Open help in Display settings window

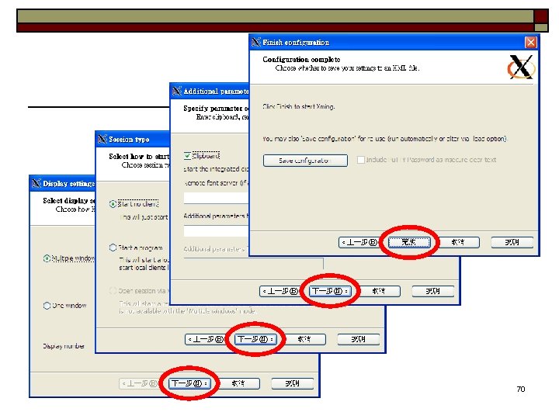click(x=293, y=383)
